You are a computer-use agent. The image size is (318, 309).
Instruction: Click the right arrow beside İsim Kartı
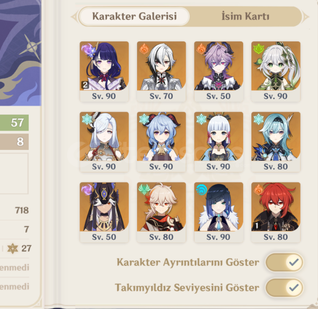coord(306,16)
